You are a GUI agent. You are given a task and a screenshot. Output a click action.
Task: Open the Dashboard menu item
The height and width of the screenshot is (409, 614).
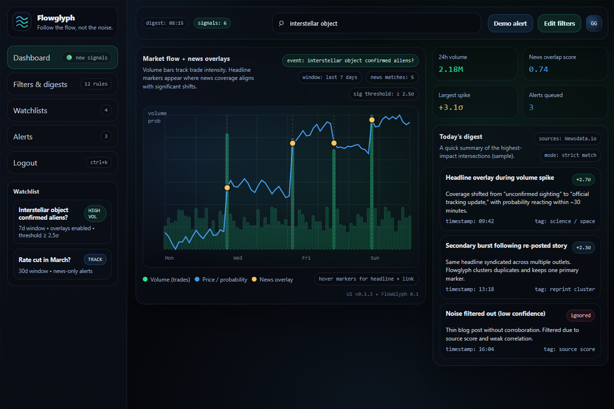(32, 58)
